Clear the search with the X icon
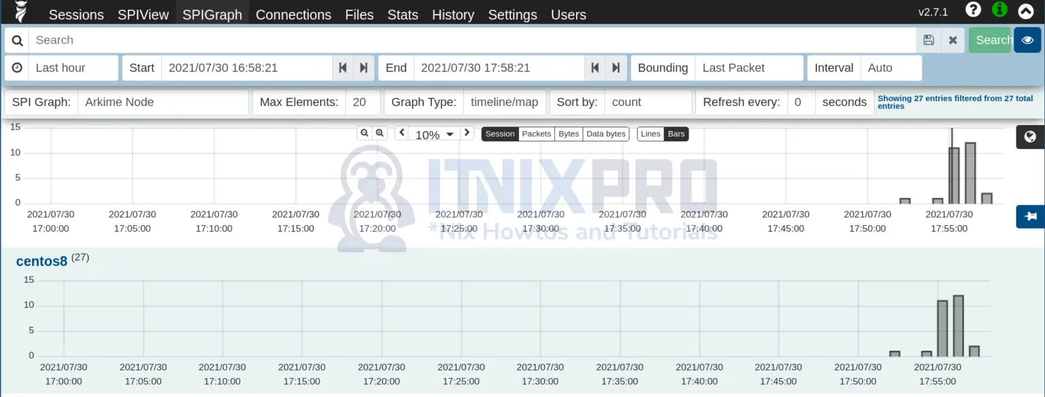Screen dimensions: 1045x397 [x=953, y=40]
